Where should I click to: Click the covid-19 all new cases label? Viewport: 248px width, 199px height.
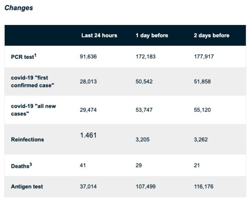click(33, 110)
